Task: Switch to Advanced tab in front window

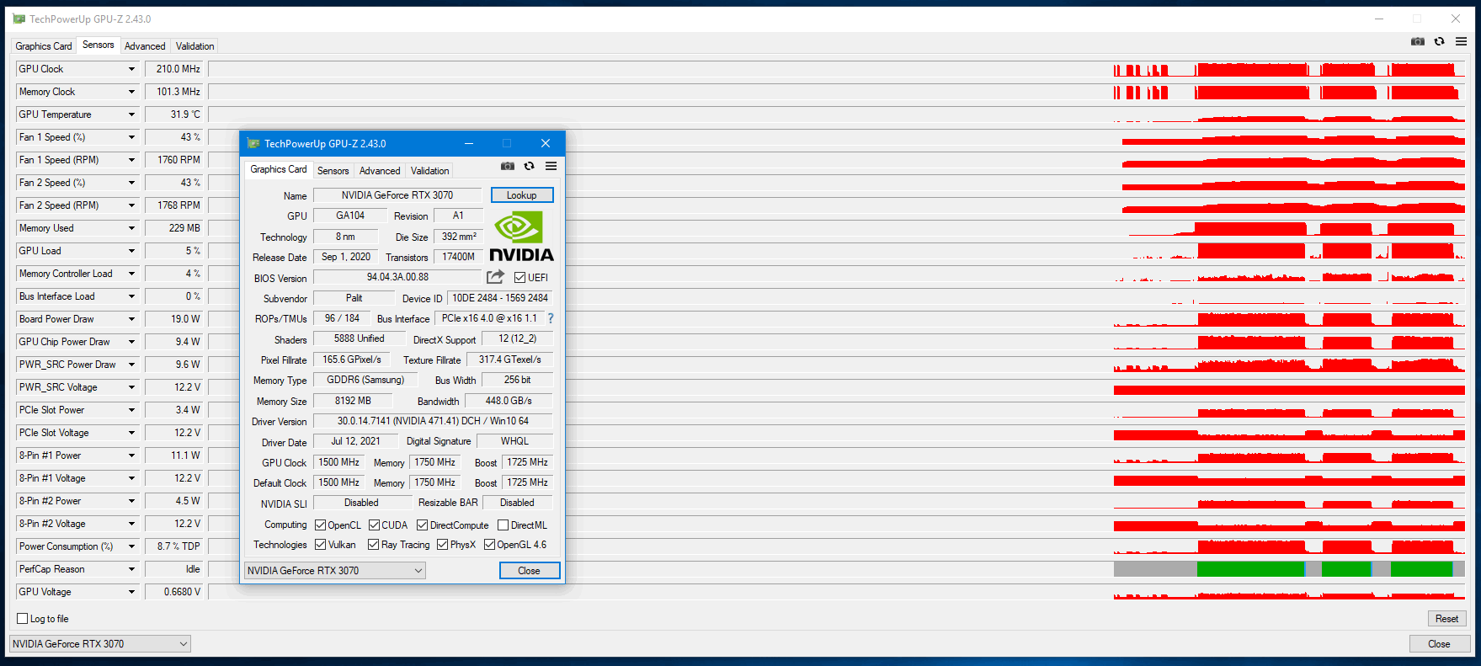Action: click(x=380, y=171)
